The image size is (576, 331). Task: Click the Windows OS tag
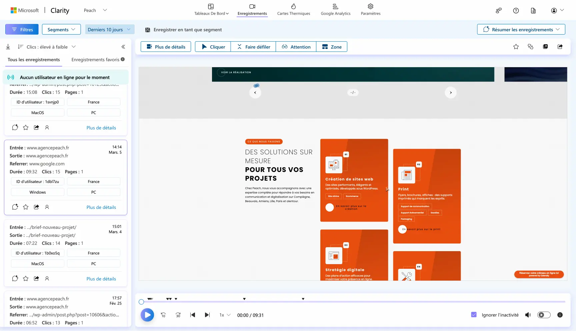[38, 192]
